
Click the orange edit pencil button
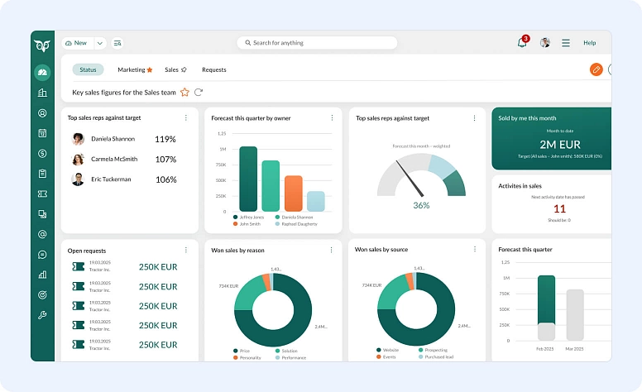pos(596,69)
